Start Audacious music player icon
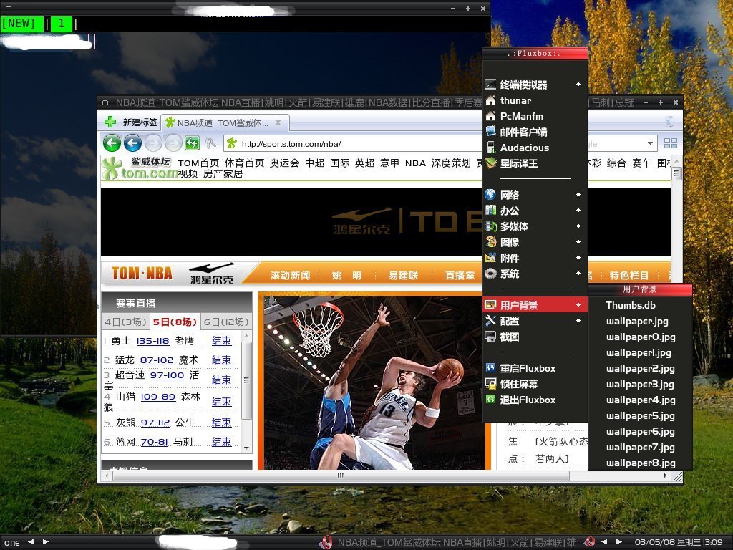733x550 pixels. coord(490,148)
